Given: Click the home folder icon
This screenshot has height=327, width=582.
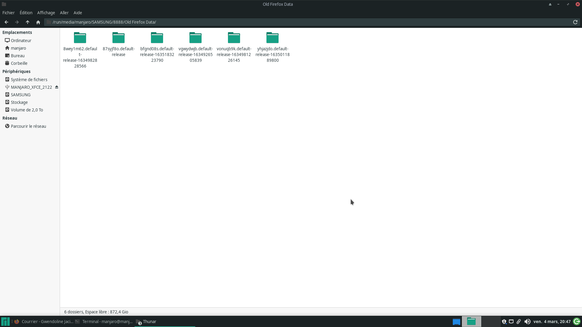Looking at the screenshot, I should point(38,22).
